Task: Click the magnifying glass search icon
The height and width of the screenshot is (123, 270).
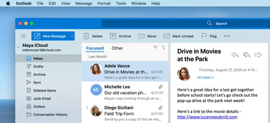Action: click(x=209, y=23)
